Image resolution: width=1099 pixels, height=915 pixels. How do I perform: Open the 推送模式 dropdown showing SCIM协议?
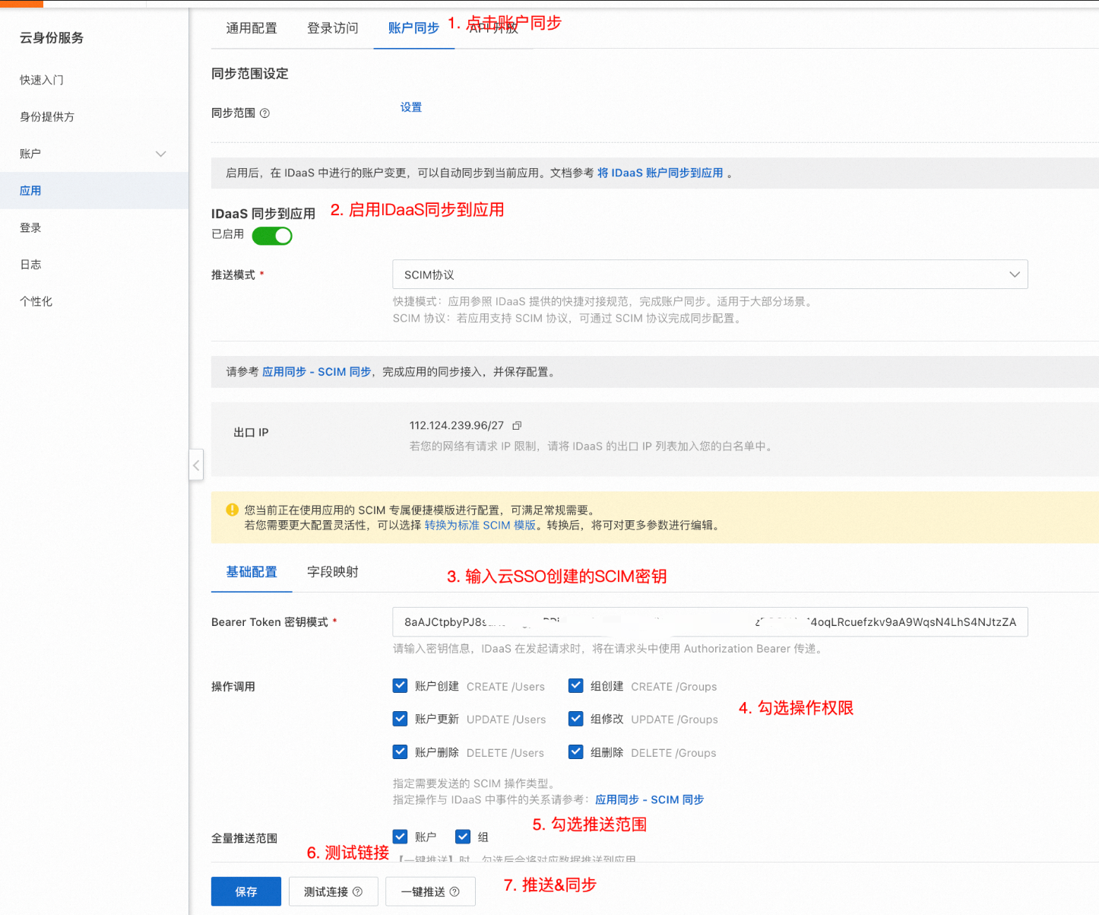click(710, 275)
